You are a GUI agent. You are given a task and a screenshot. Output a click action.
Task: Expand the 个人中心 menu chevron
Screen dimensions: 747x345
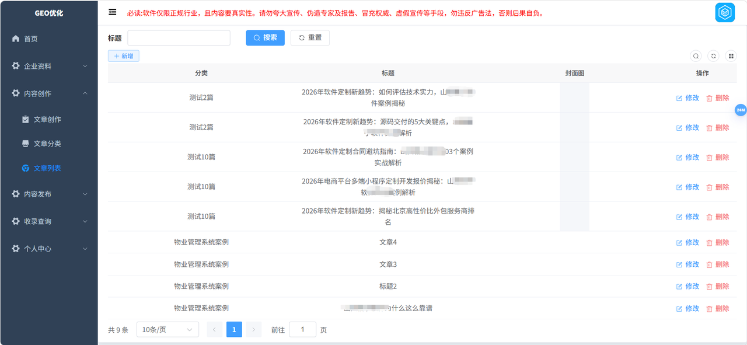click(x=85, y=249)
